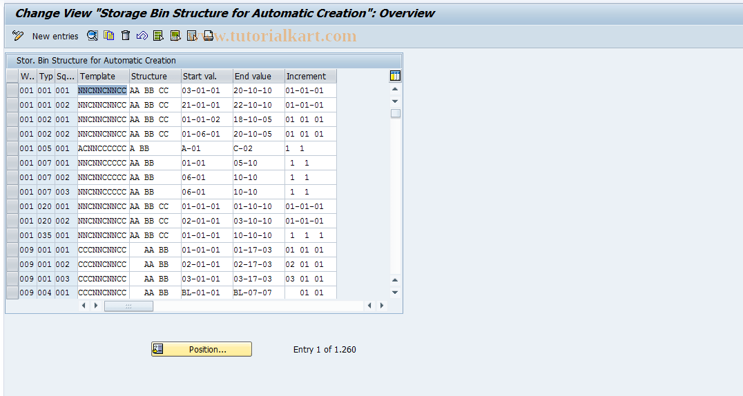Image resolution: width=743 pixels, height=396 pixels.
Task: Click the far-right horizontal scroll right arrow
Action: 382,306
